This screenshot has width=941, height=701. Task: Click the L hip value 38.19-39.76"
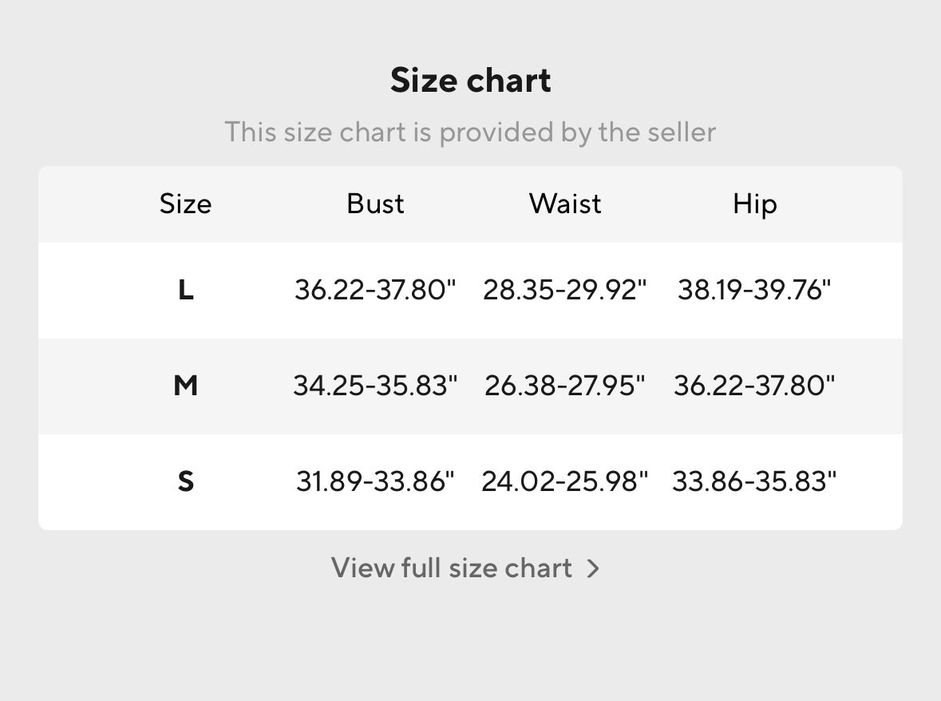coord(754,290)
